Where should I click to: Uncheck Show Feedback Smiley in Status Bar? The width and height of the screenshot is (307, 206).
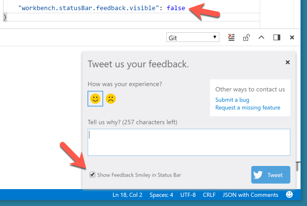click(92, 174)
